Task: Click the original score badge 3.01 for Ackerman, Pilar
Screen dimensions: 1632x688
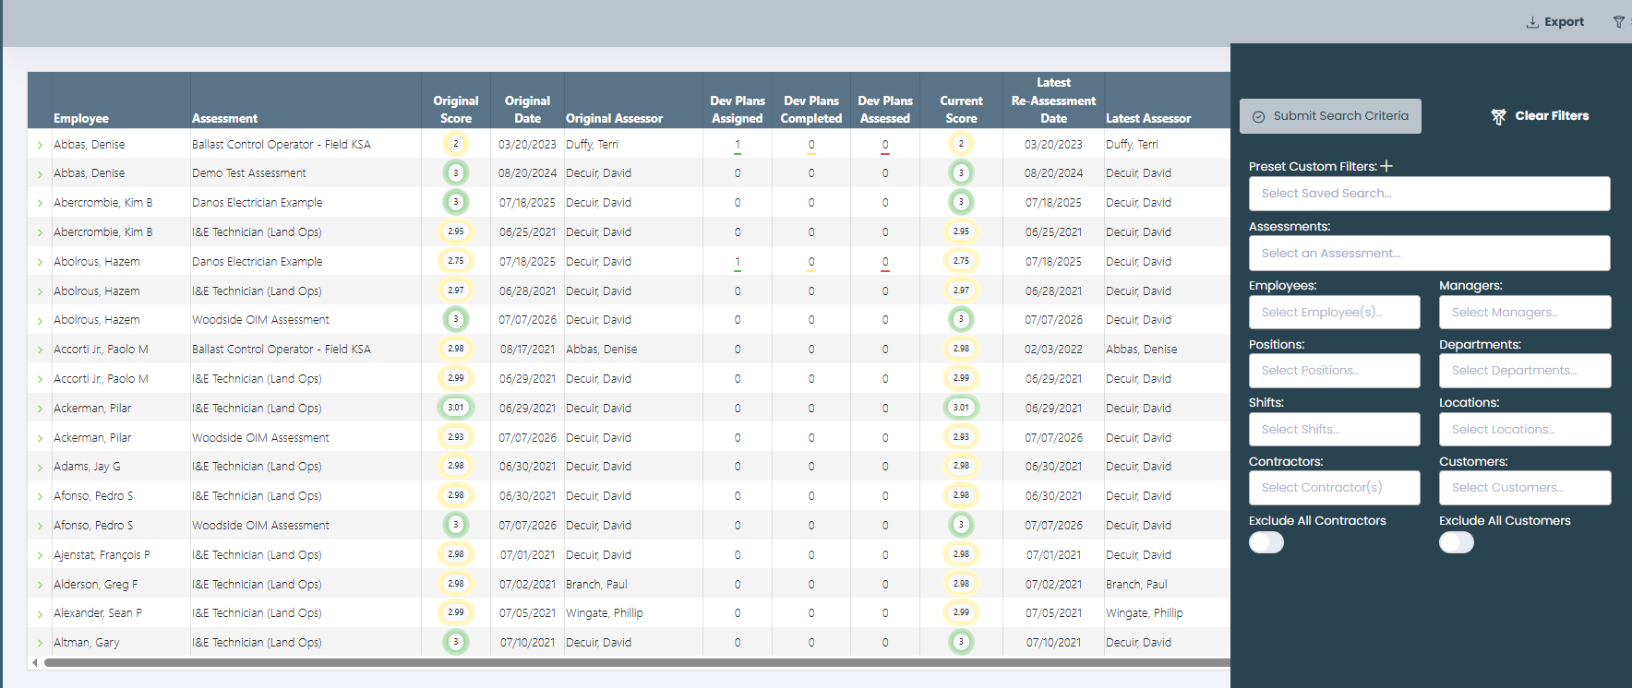Action: point(455,408)
